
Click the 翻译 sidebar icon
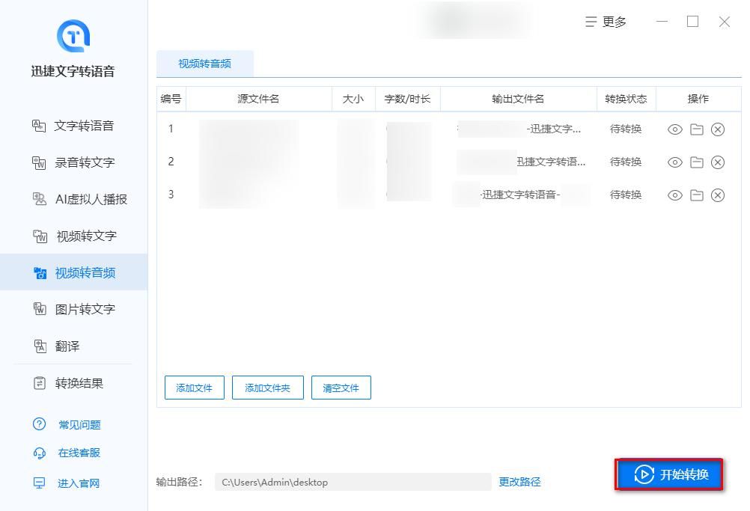pyautogui.click(x=40, y=346)
